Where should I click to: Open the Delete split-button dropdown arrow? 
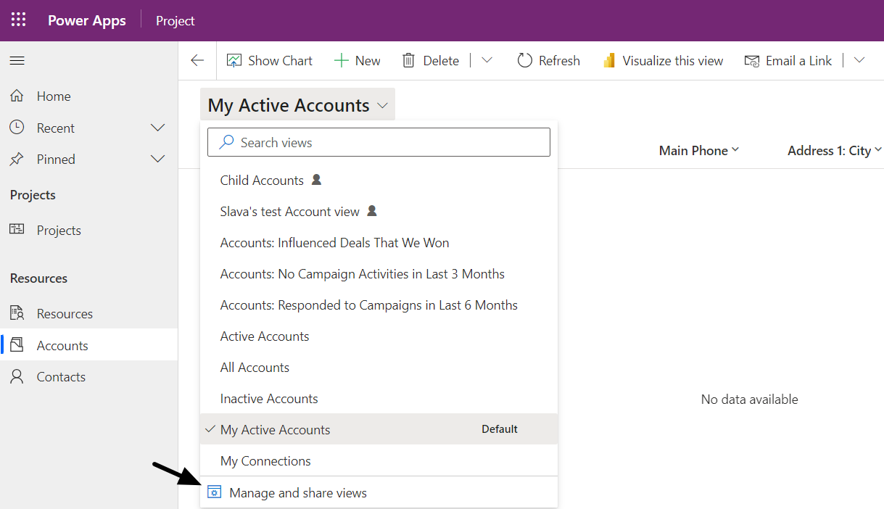coord(487,61)
